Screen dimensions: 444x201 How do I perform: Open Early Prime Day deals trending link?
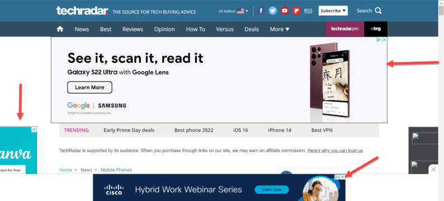(x=129, y=130)
